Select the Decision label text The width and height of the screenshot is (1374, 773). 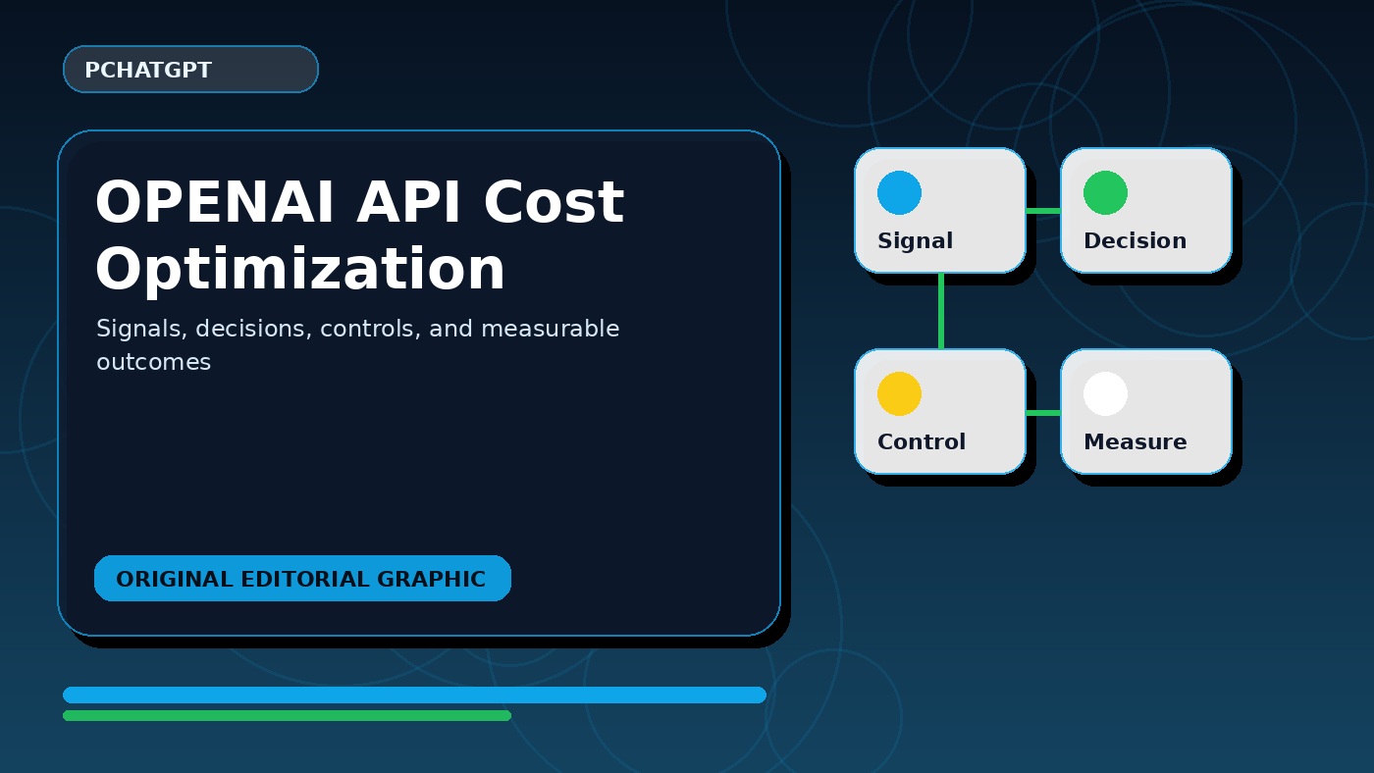(1135, 241)
